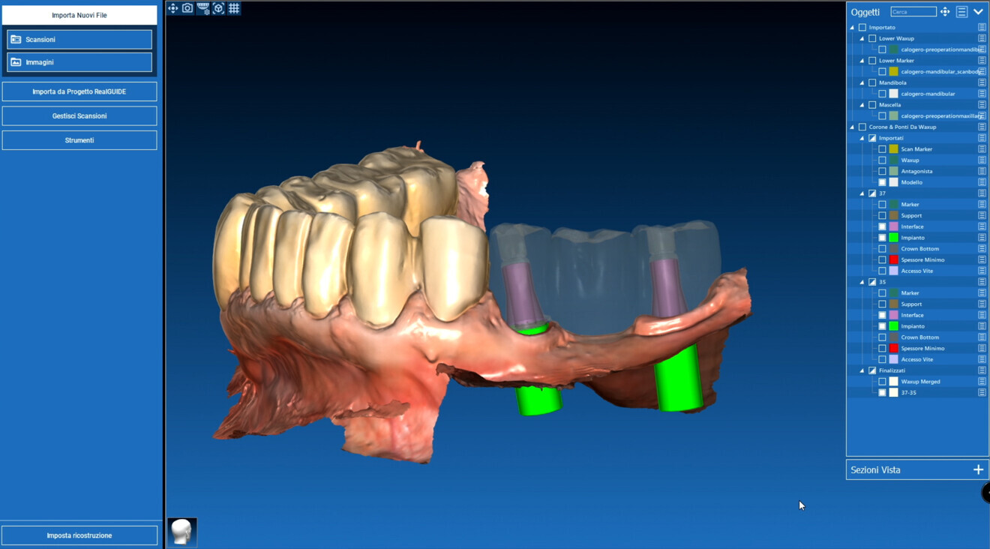This screenshot has width=990, height=549.
Task: Click the pan/move view arrows icon in viewport toolbar
Action: coord(173,8)
